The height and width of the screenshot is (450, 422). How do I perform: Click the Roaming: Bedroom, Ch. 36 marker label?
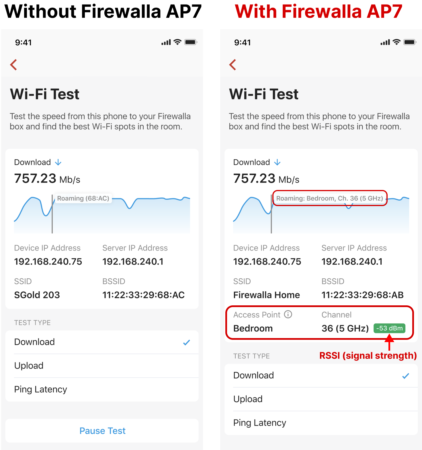pyautogui.click(x=329, y=198)
